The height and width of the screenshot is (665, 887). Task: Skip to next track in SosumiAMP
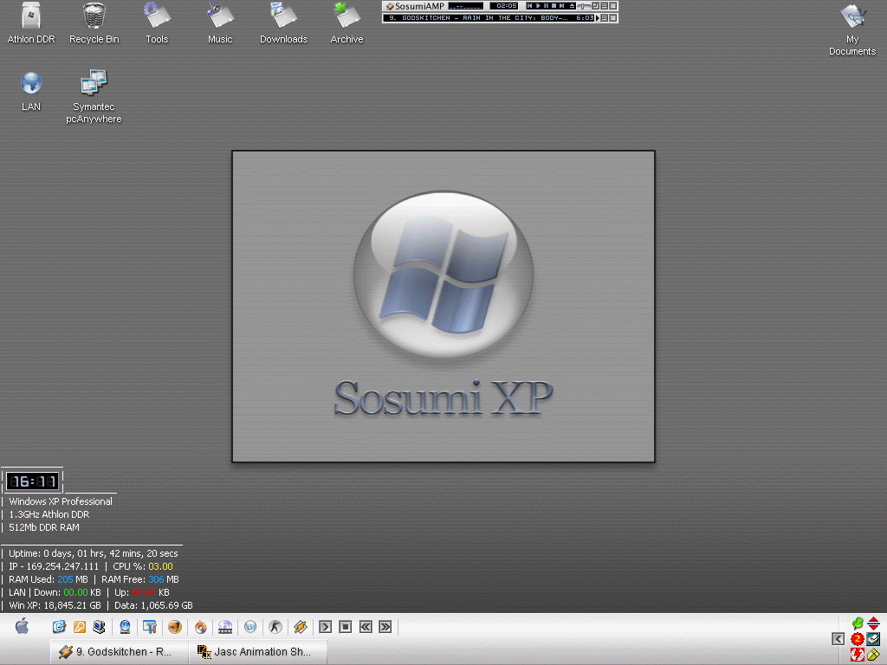point(561,6)
